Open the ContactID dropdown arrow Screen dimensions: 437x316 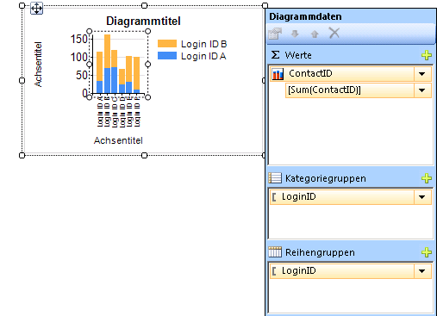click(422, 74)
